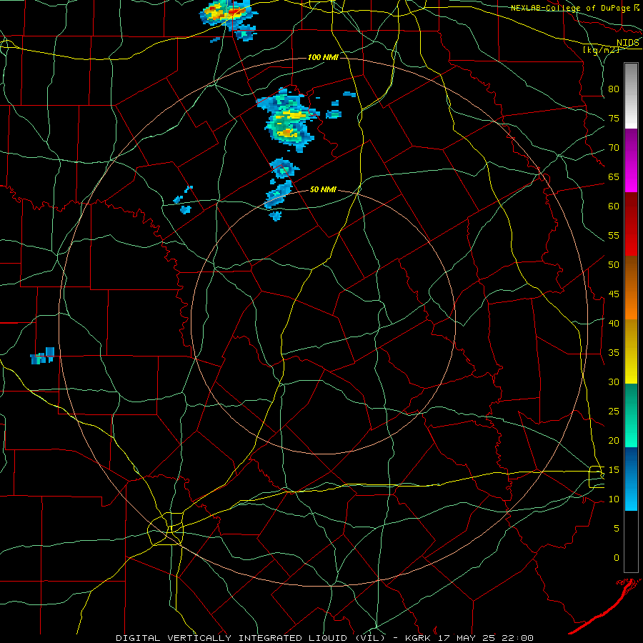Click the color scale value 15

(x=614, y=469)
